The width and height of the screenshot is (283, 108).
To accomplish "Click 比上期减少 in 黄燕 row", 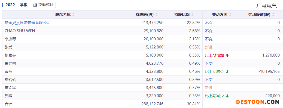I will (x=214, y=71).
